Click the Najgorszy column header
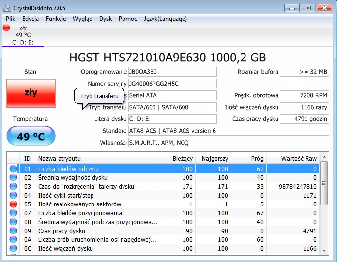The width and height of the screenshot is (337, 262). [x=213, y=158]
